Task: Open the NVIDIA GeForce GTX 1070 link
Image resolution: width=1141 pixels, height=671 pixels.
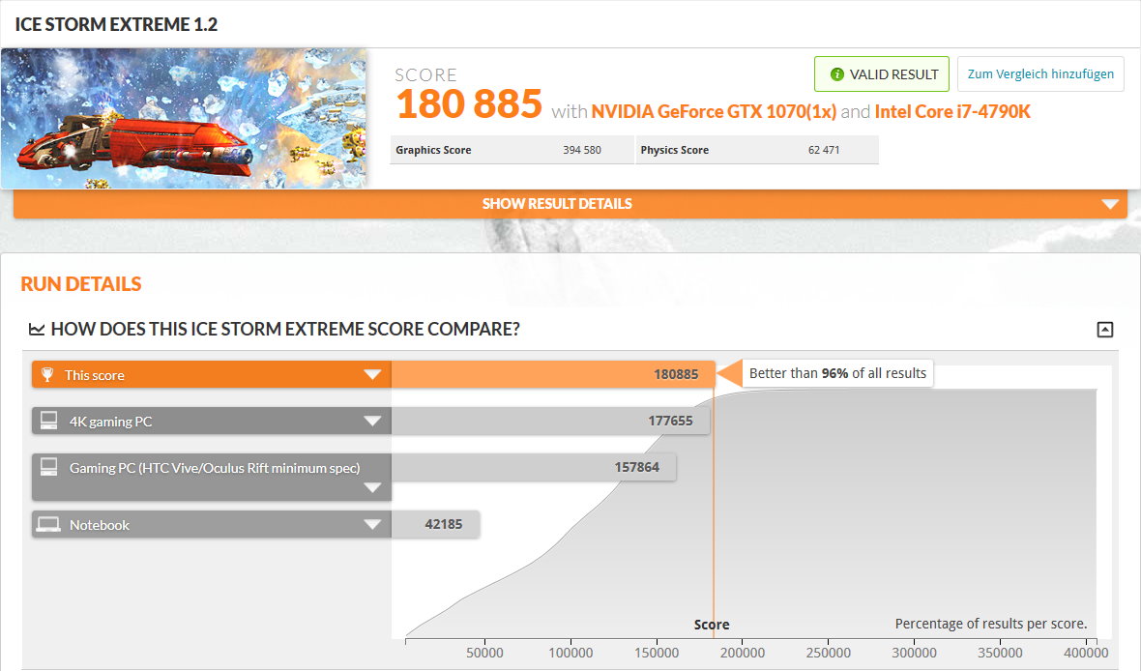Action: coord(713,112)
